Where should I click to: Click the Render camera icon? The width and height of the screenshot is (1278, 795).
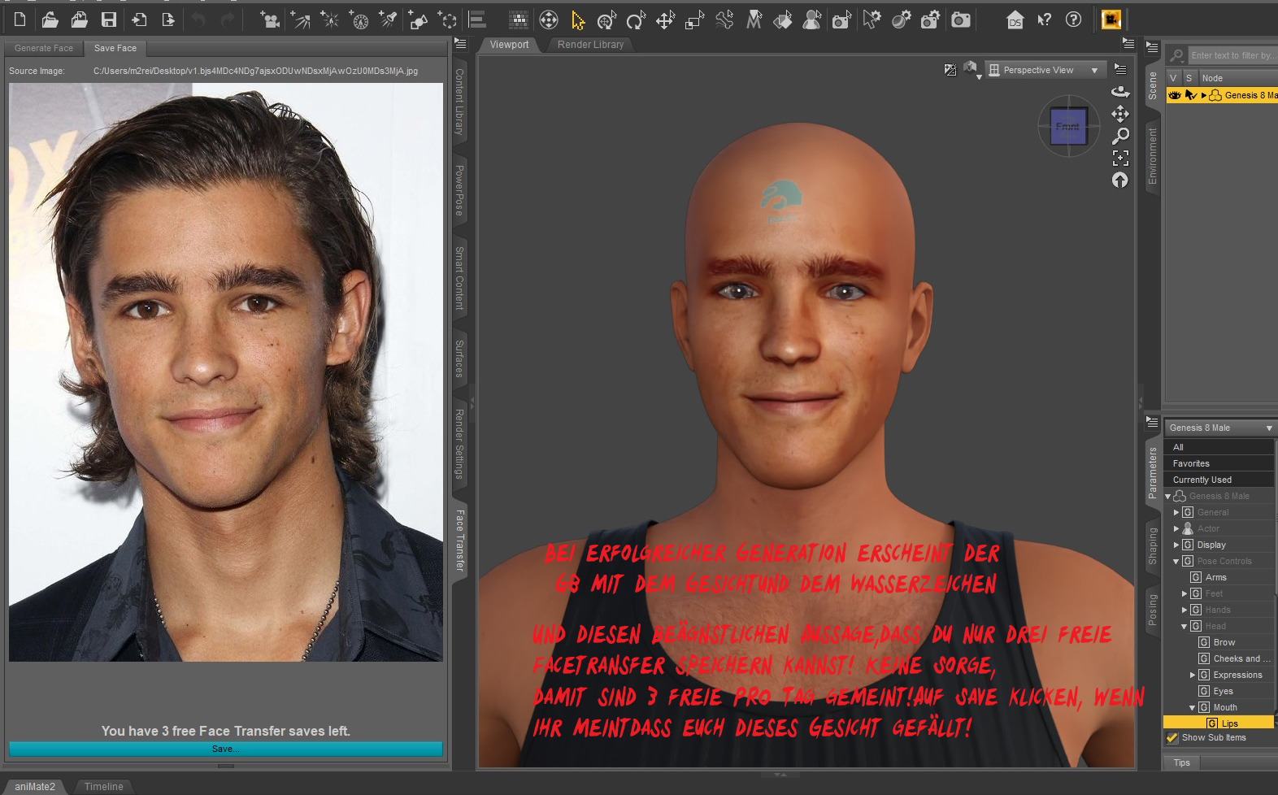[961, 20]
